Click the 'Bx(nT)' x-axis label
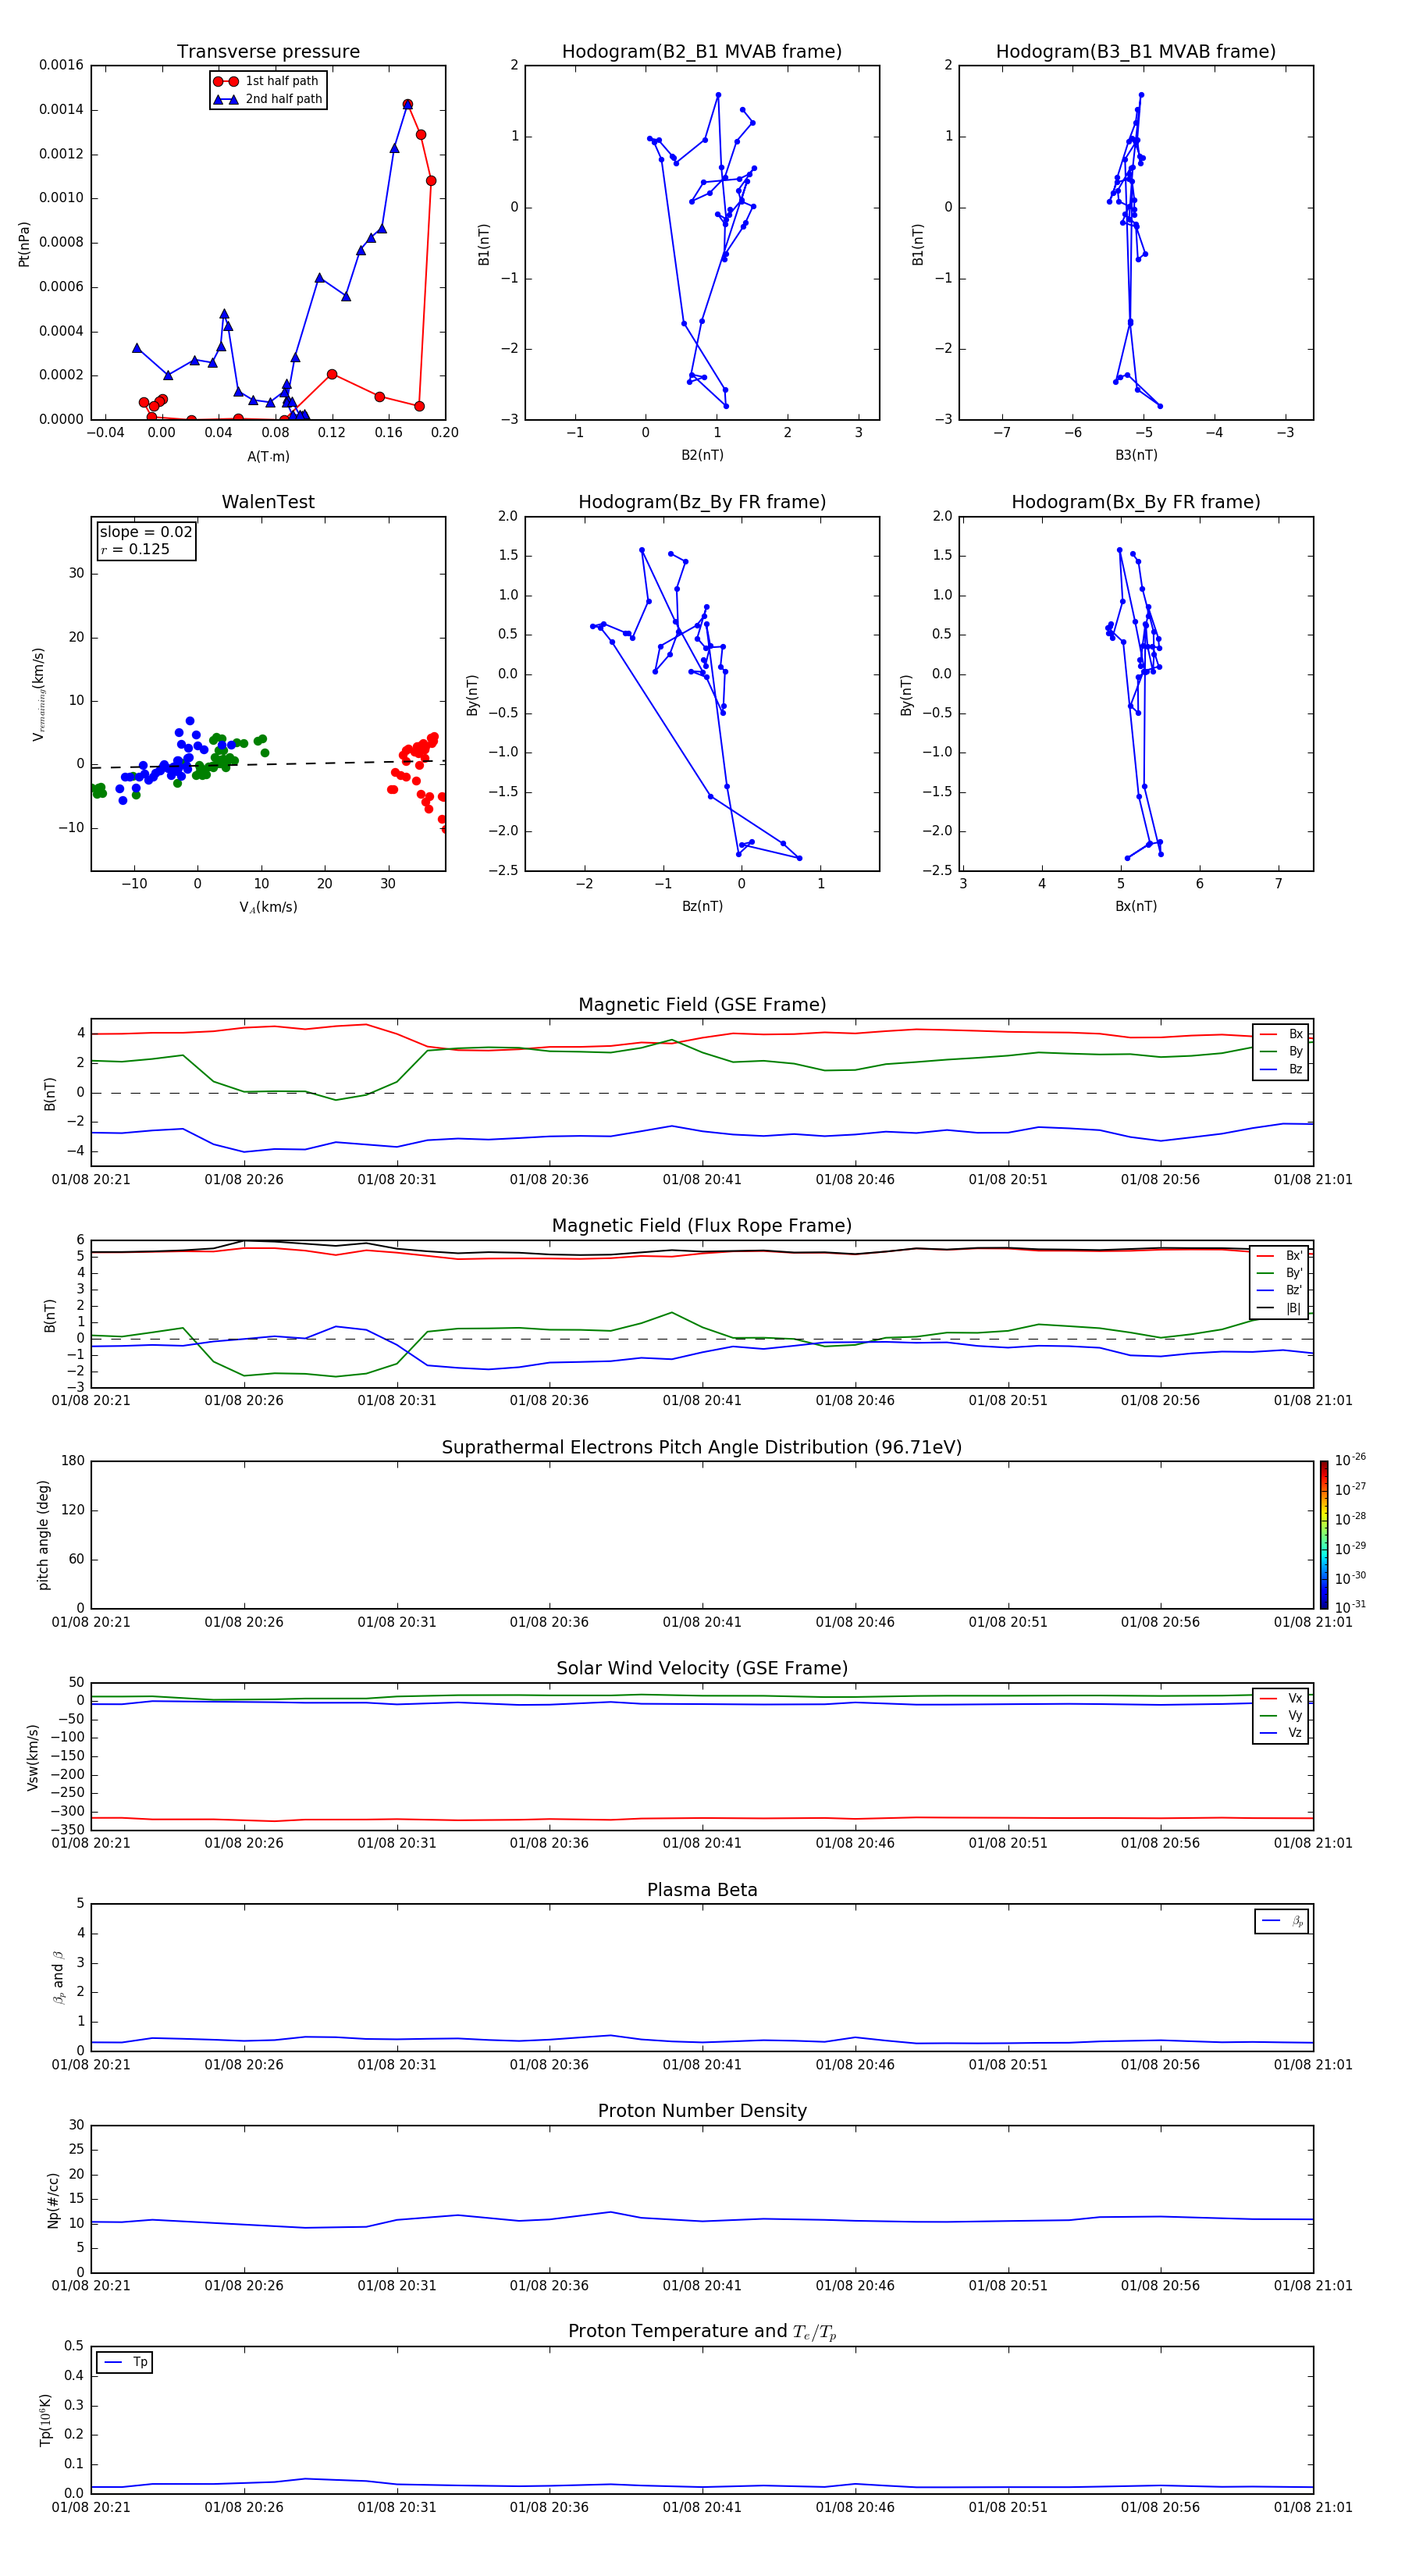 (1136, 906)
